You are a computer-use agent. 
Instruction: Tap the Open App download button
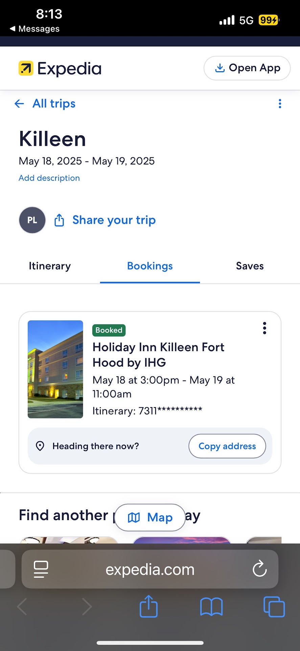tap(247, 68)
